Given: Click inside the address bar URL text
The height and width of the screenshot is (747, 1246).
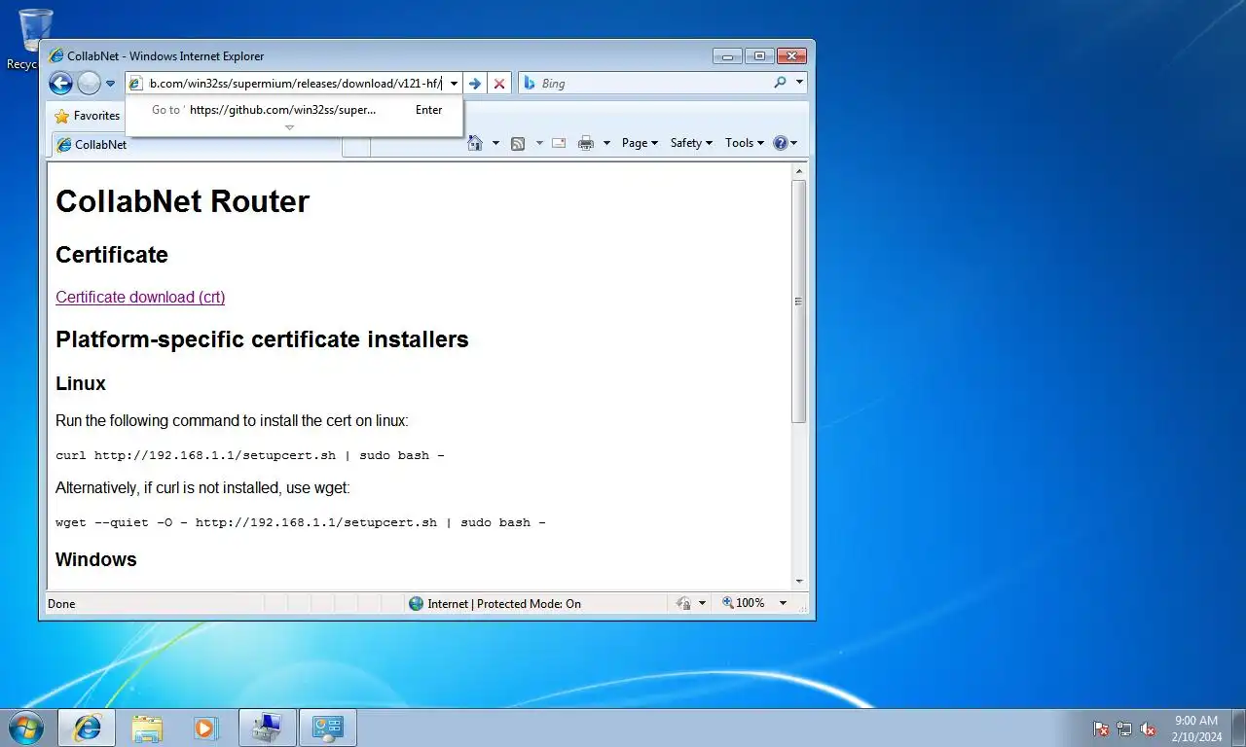Looking at the screenshot, I should click(x=295, y=84).
